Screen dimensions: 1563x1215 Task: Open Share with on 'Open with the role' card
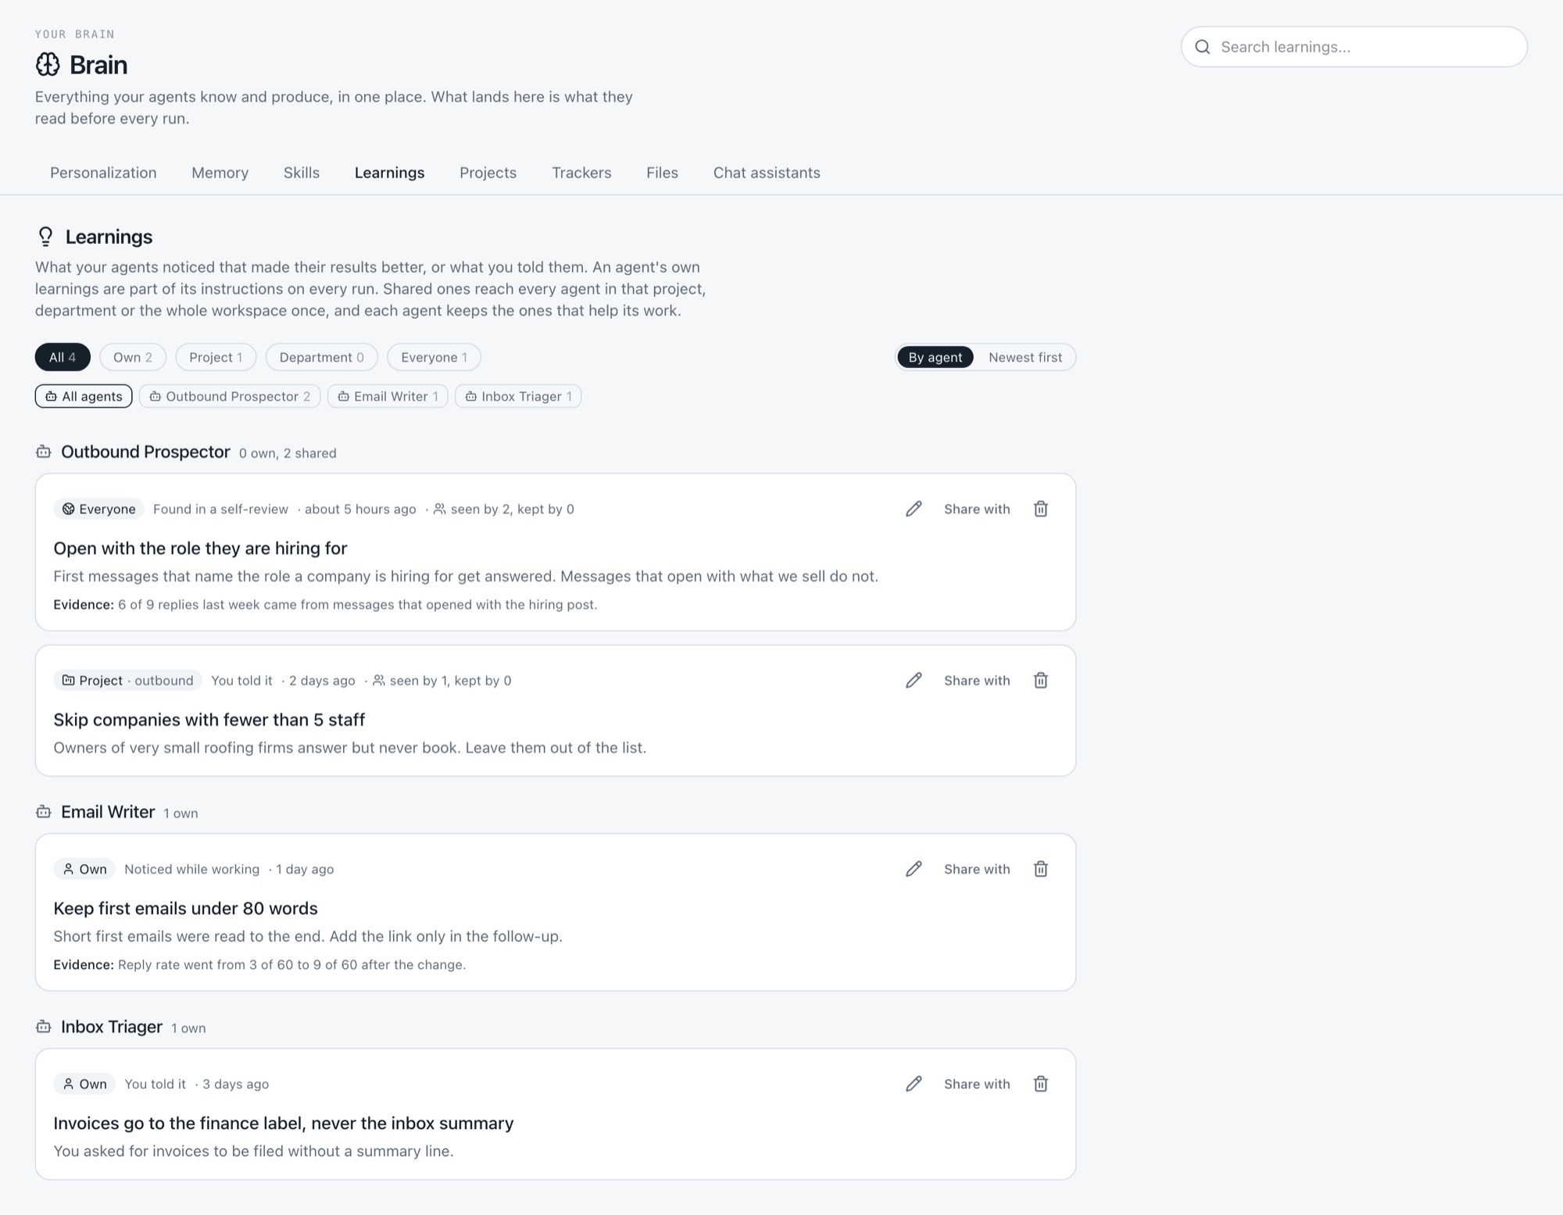click(x=977, y=509)
